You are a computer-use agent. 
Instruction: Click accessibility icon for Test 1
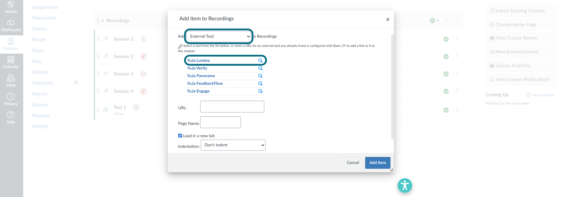(136, 107)
